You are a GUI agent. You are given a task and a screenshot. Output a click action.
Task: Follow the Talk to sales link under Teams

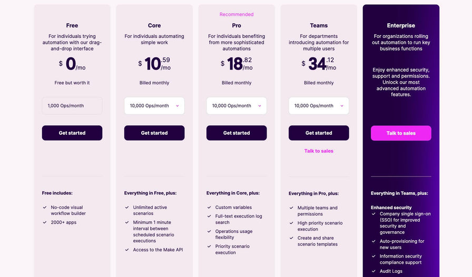coord(319,151)
